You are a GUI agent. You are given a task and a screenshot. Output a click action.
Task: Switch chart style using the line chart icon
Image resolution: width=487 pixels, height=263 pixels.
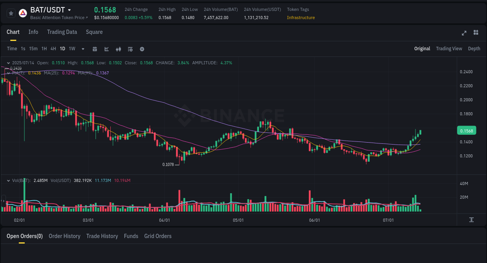click(x=106, y=49)
